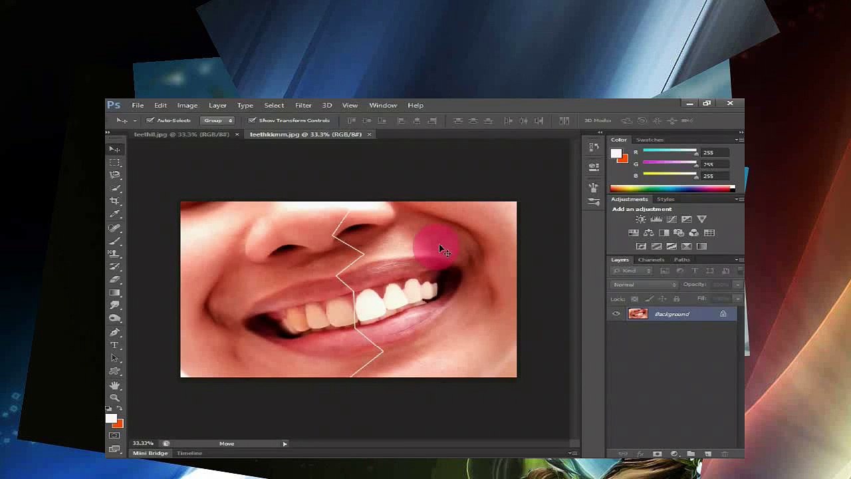Select the Brush tool
Screen dimensions: 851x479
point(114,240)
